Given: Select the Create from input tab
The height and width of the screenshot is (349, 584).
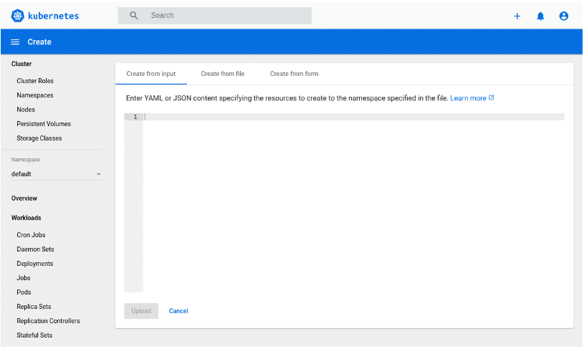Looking at the screenshot, I should click(151, 74).
